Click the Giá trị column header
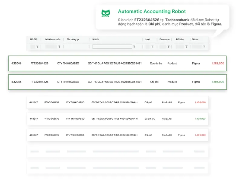 tap(195, 40)
